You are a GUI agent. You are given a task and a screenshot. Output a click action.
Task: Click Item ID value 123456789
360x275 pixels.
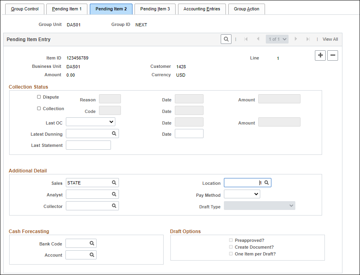(x=77, y=58)
